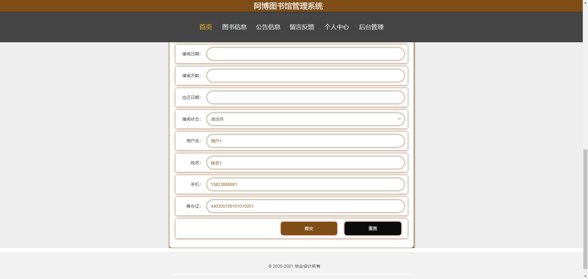Image resolution: width=588 pixels, height=279 pixels.
Task: Click the 借阅日期 input field
Action: tap(305, 54)
